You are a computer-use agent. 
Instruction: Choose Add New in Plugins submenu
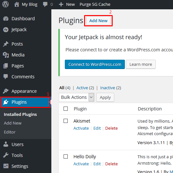[x=13, y=123]
